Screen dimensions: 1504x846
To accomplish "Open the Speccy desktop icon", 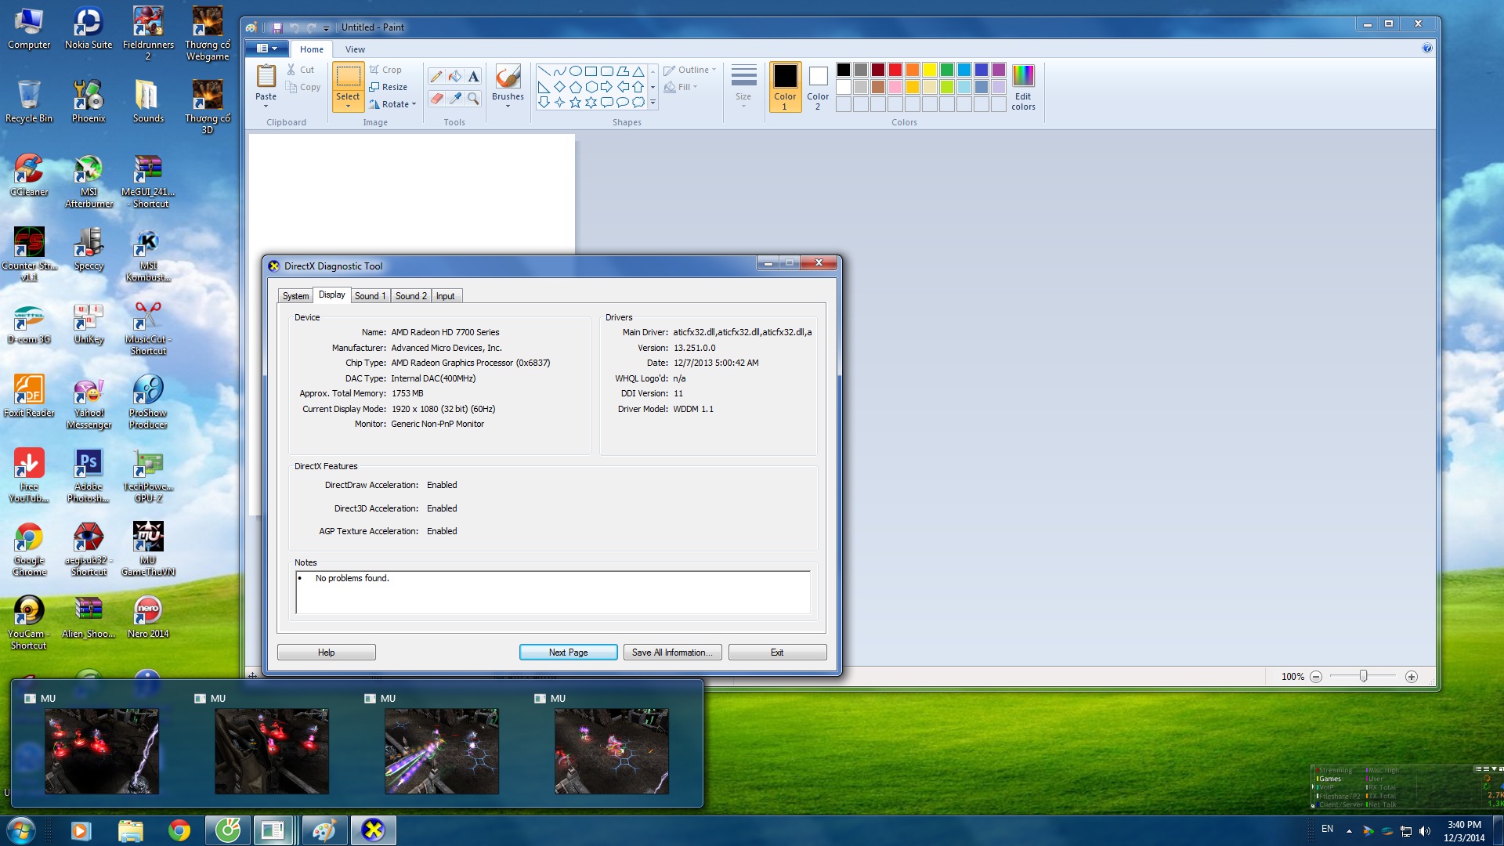I will tap(89, 249).
